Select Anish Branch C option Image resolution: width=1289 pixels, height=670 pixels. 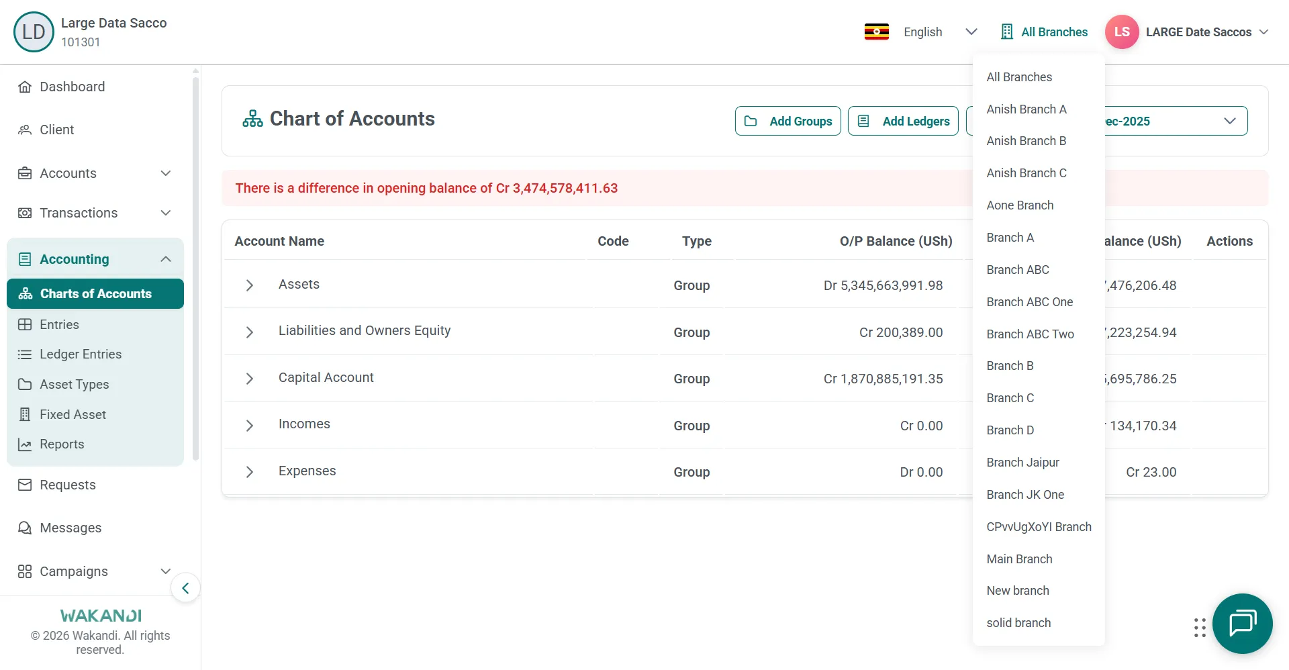[x=1039, y=173]
